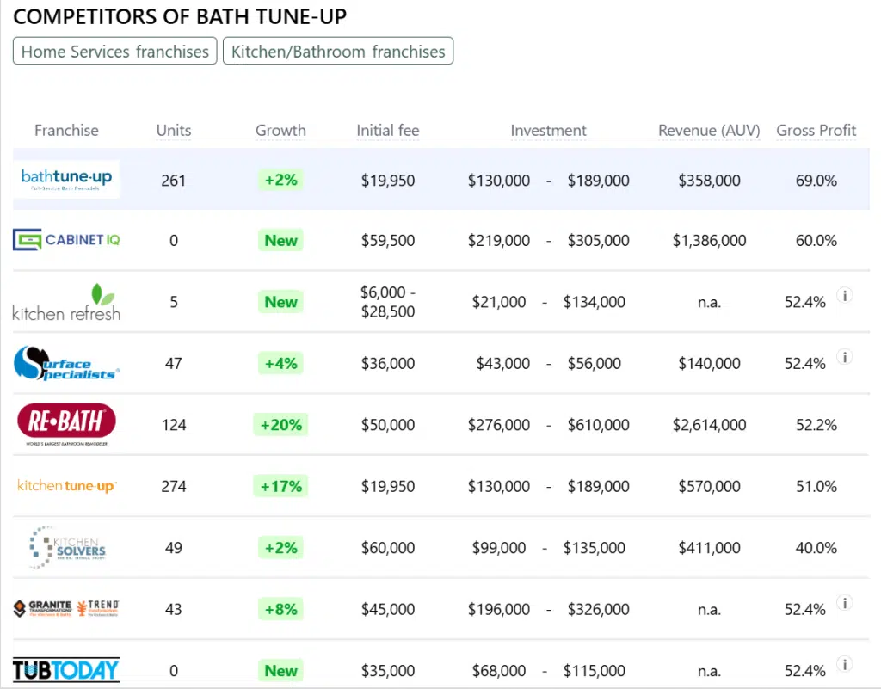Show info for Surface Specialists gross profit

(845, 357)
